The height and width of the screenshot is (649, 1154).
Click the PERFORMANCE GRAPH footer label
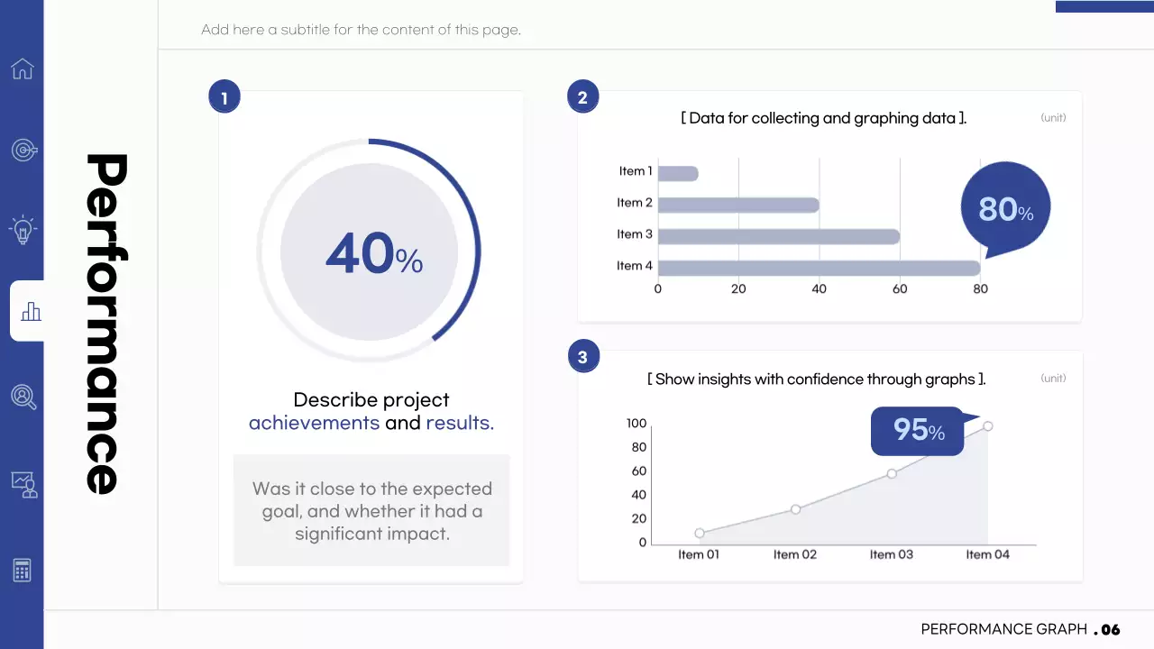(1003, 629)
